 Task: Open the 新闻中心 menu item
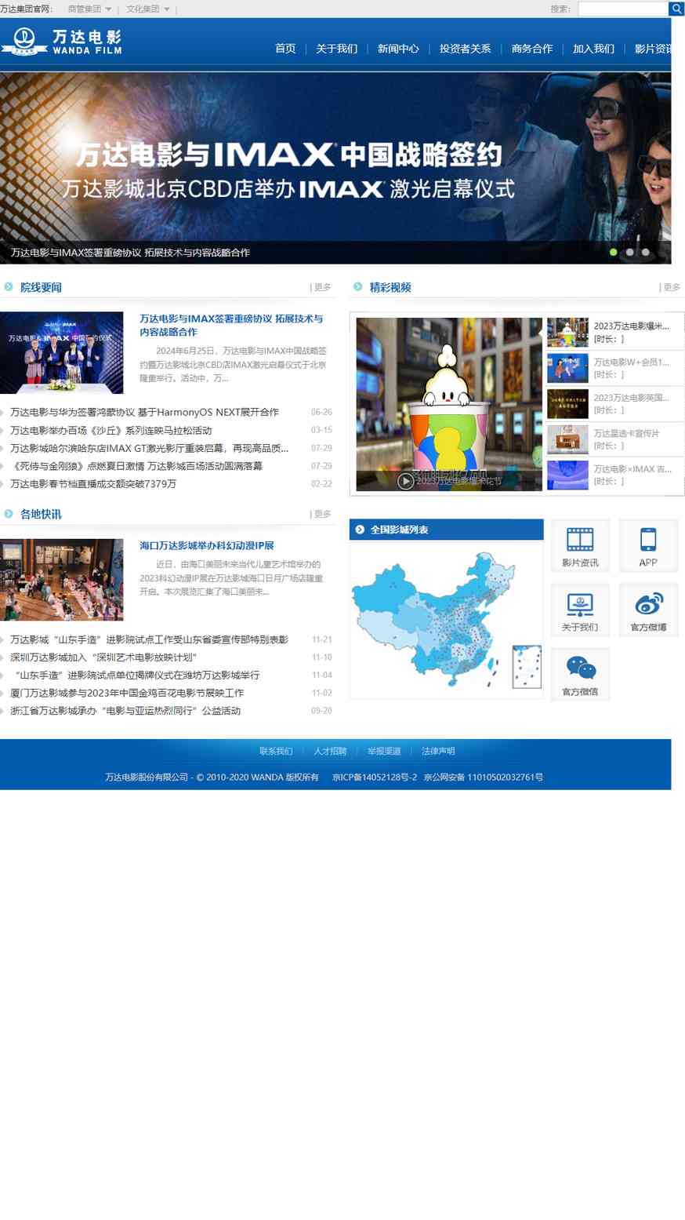coord(398,49)
